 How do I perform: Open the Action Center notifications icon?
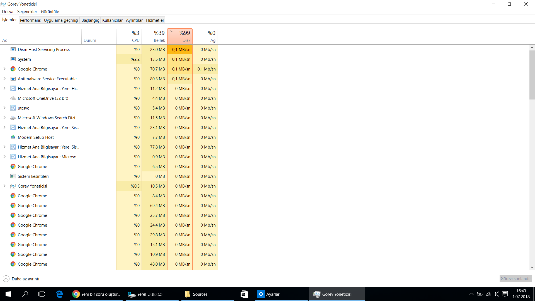point(505,294)
